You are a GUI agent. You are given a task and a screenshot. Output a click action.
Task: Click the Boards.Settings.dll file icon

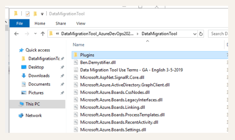(76, 129)
